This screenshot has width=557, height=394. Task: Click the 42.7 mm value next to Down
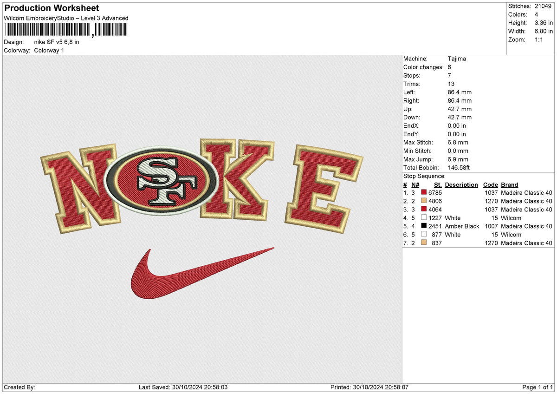click(460, 118)
